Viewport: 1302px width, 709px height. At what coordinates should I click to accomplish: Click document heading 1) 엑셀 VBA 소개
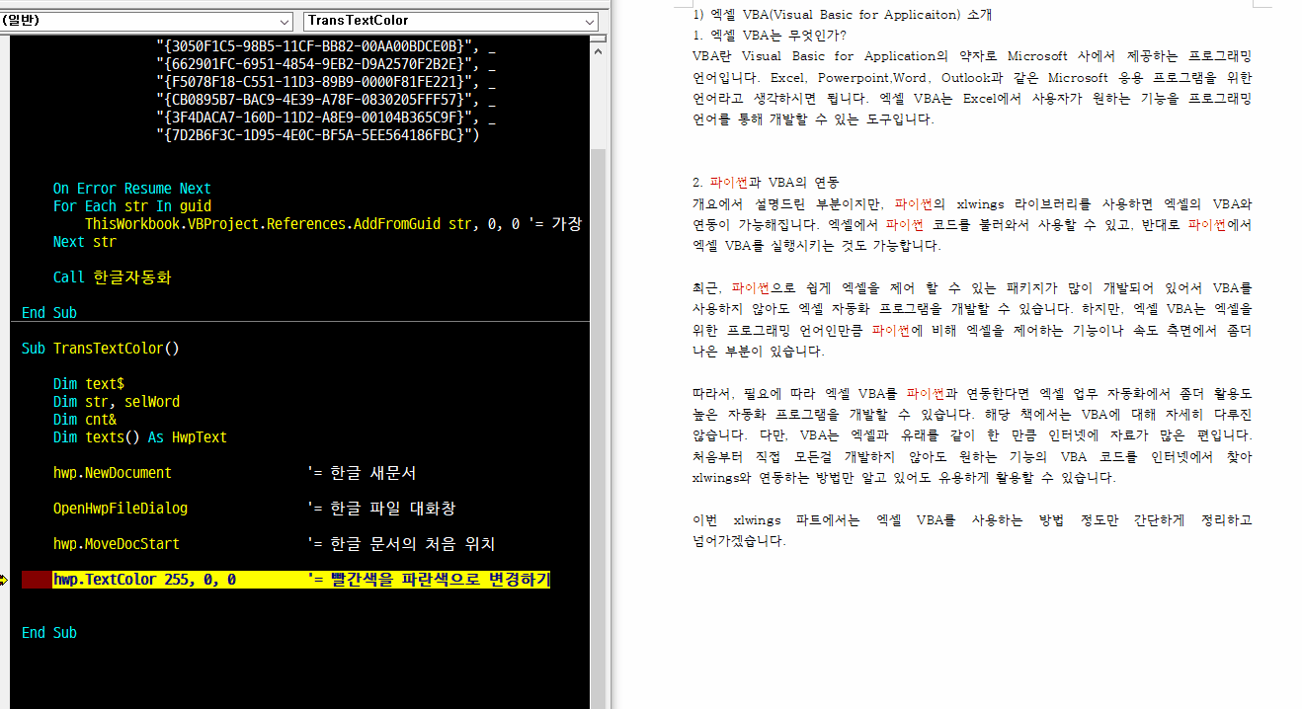(842, 15)
